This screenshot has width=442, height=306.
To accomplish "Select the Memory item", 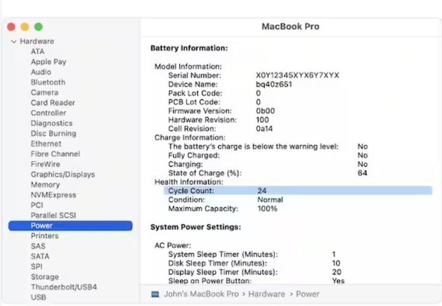I will pyautogui.click(x=45, y=185).
